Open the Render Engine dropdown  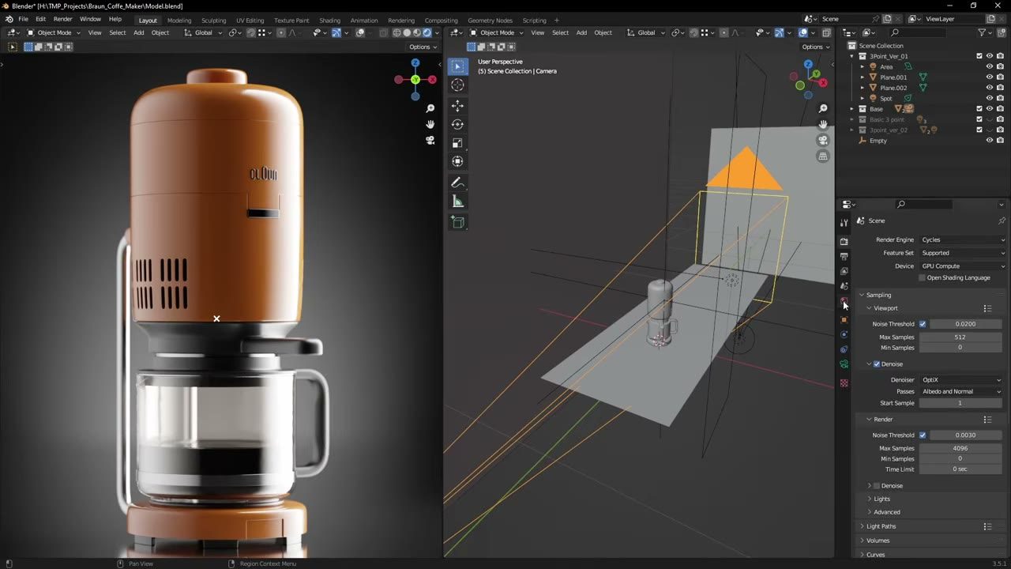point(963,239)
